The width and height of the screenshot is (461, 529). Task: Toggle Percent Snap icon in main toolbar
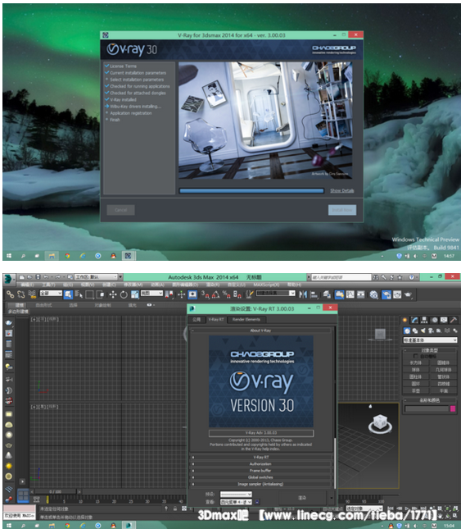coord(226,294)
